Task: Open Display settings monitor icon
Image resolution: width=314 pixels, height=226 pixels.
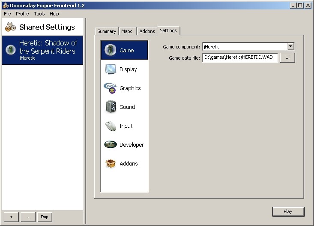Action: [111, 69]
